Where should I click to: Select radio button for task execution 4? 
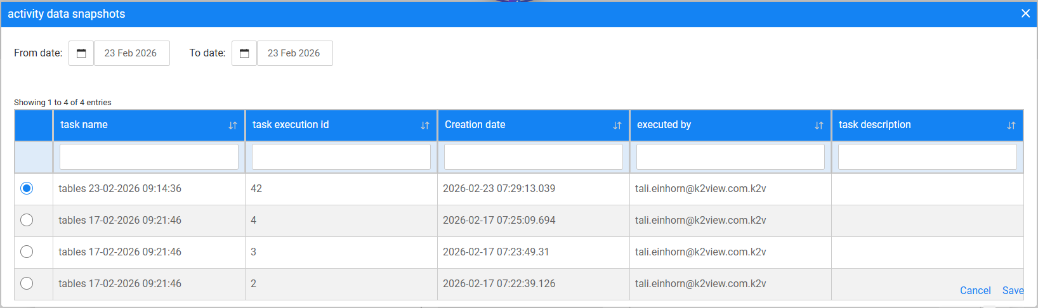coord(27,220)
